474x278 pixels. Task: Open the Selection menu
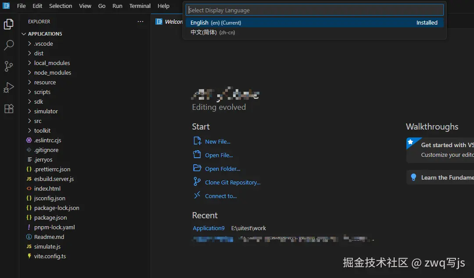click(61, 6)
